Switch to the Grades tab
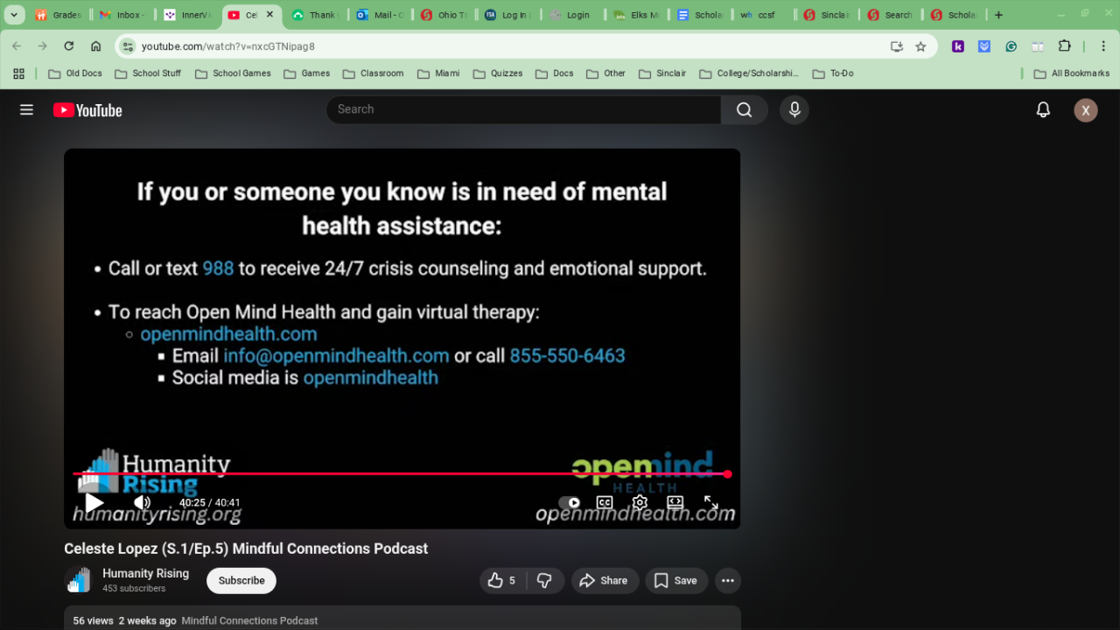 pos(58,15)
